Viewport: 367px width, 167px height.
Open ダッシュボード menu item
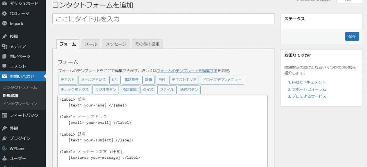click(x=24, y=4)
